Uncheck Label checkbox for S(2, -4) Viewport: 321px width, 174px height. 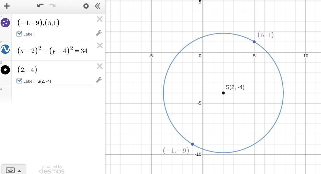(19, 81)
